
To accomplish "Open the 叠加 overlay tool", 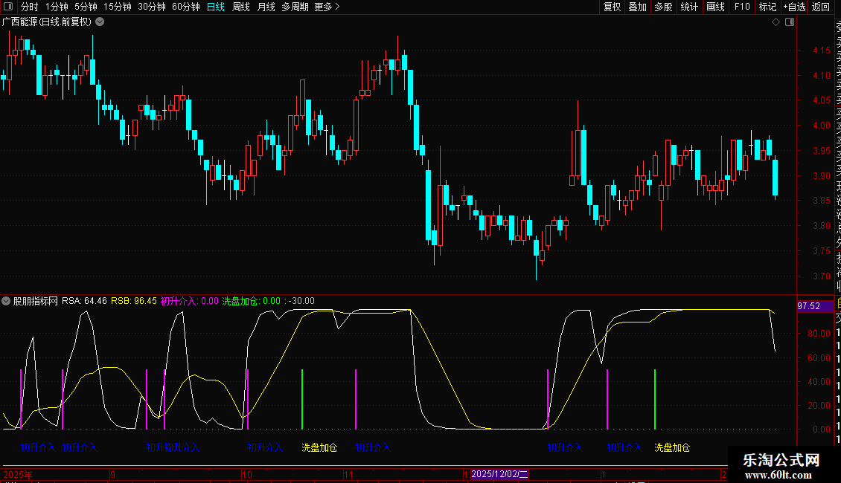I will pos(637,7).
